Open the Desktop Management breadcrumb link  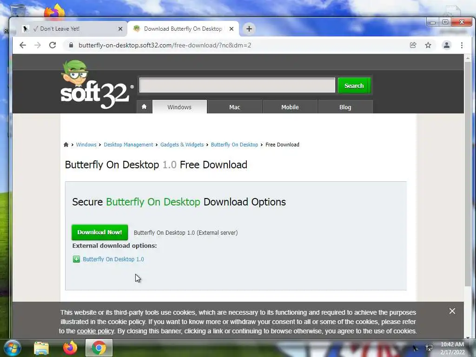point(128,145)
